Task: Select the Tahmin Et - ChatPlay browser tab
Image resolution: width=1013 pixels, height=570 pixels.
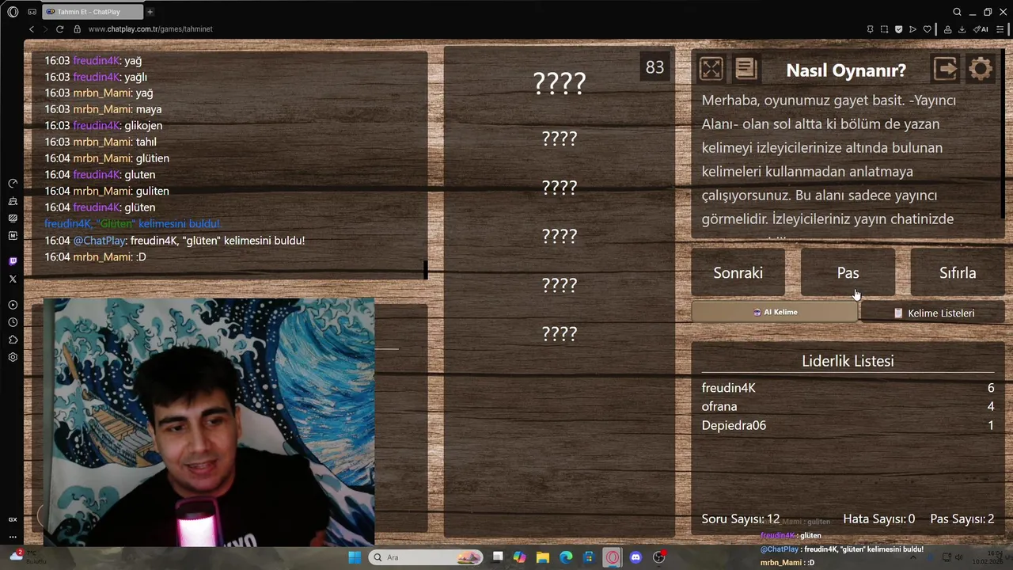Action: (x=91, y=12)
